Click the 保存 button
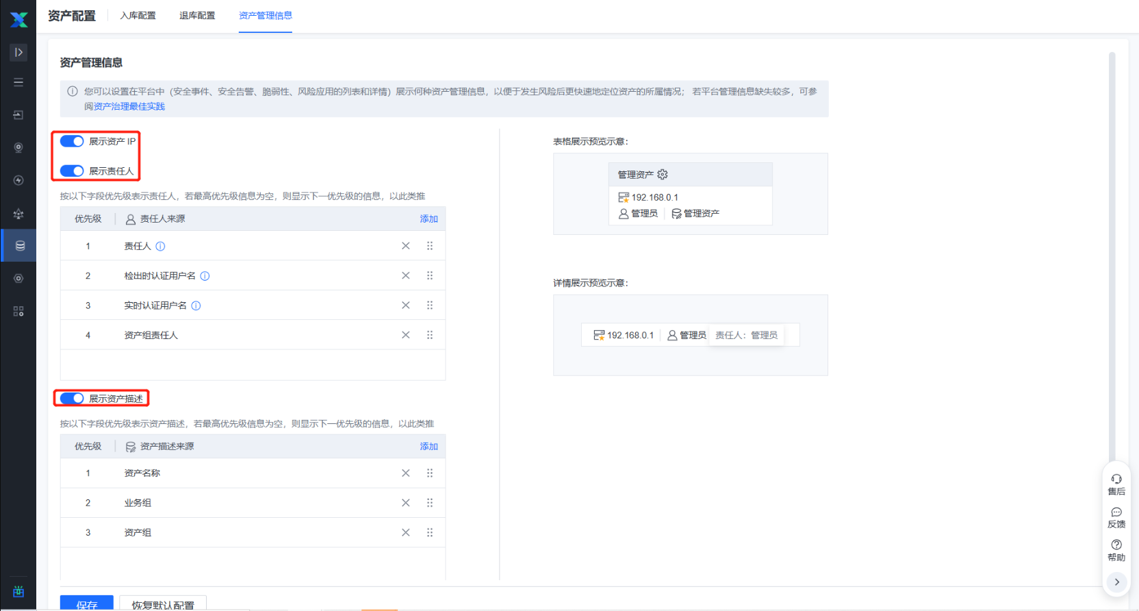1139x611 pixels. [x=87, y=603]
